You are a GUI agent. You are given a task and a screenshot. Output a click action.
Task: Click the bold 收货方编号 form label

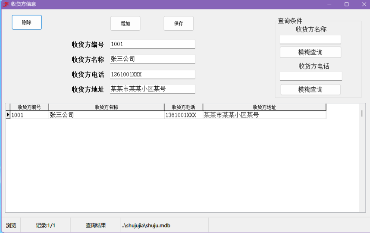click(x=88, y=44)
